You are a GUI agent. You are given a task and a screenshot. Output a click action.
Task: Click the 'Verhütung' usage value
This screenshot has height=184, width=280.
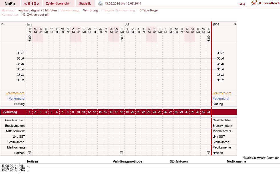pos(90,10)
